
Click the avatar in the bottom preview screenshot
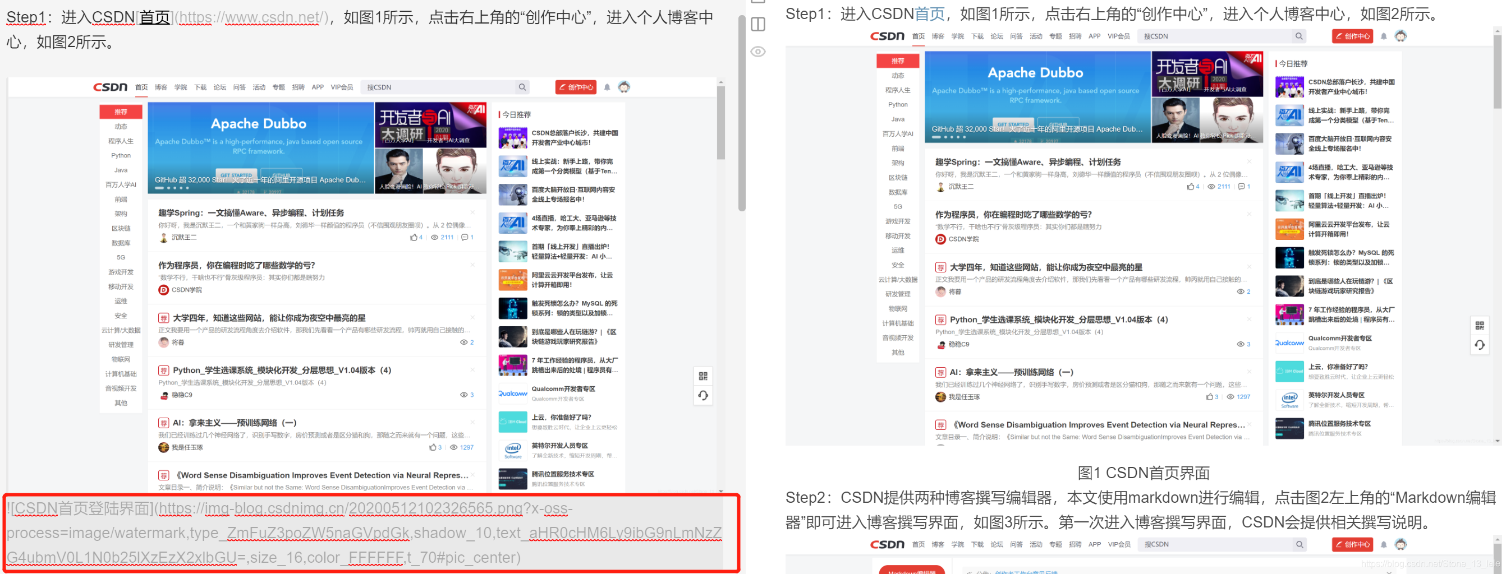coord(1400,544)
